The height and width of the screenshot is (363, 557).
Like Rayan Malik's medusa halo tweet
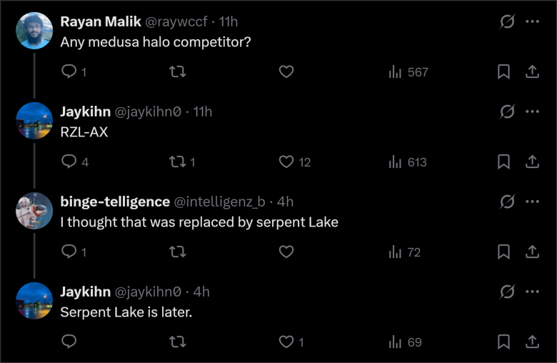(286, 72)
